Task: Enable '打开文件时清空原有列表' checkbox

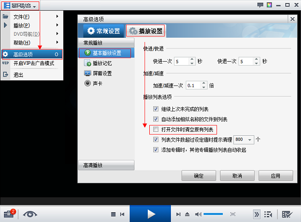Action: (156, 130)
